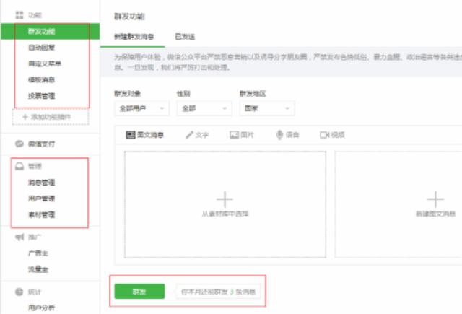Go to 消息管理

tap(42, 183)
